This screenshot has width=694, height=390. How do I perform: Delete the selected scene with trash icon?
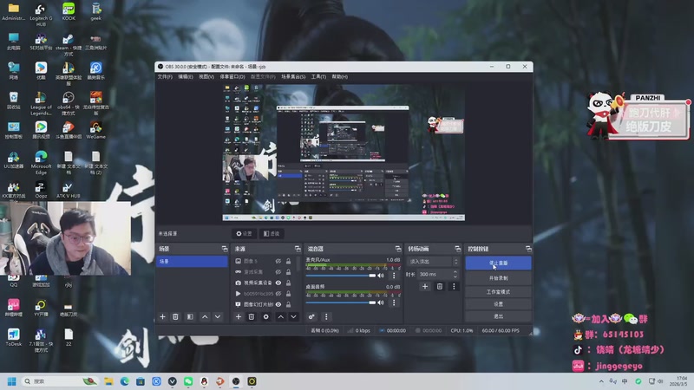175,316
